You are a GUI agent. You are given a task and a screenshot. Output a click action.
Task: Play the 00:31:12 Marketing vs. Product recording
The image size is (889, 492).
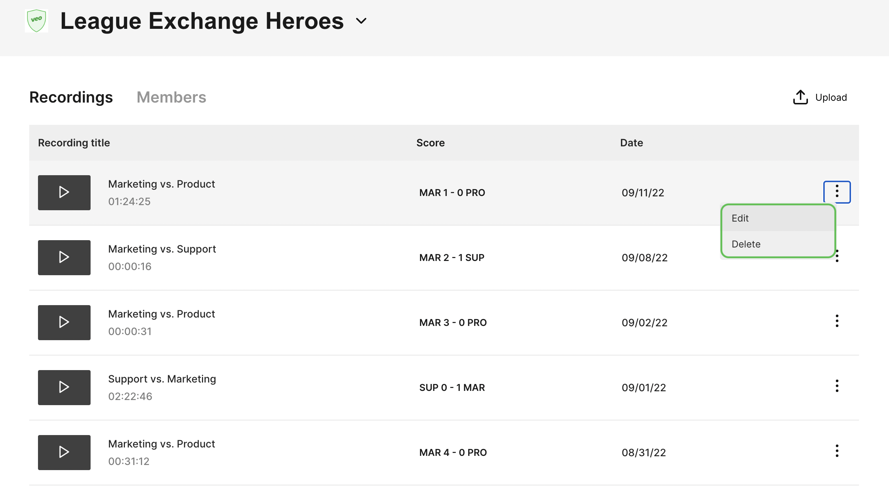64,452
